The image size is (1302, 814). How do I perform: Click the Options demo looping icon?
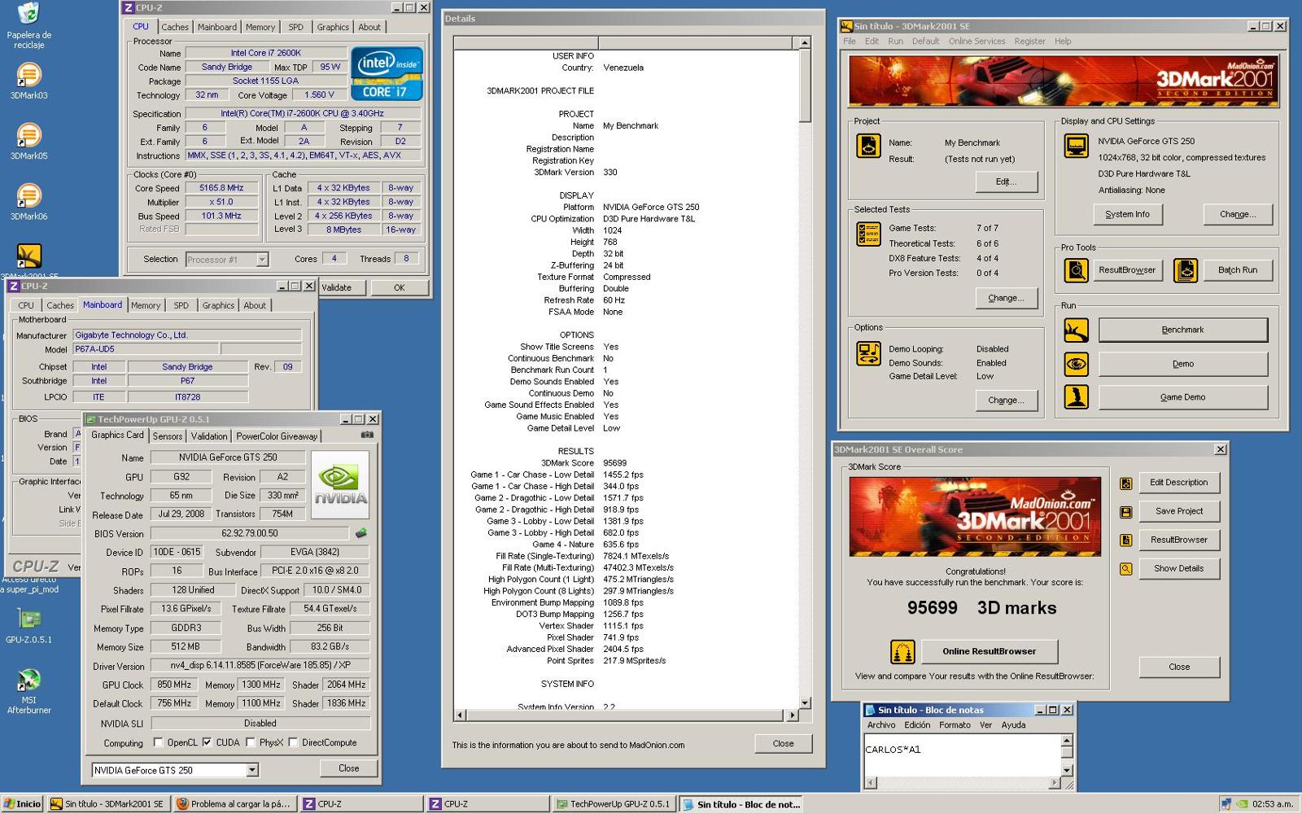tap(868, 353)
